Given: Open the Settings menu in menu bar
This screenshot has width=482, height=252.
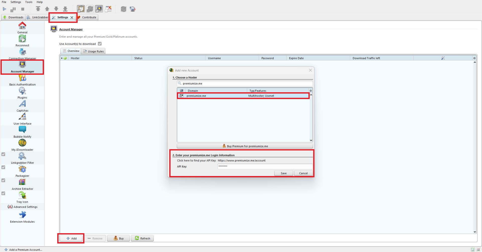Looking at the screenshot, I should [x=16, y=2].
